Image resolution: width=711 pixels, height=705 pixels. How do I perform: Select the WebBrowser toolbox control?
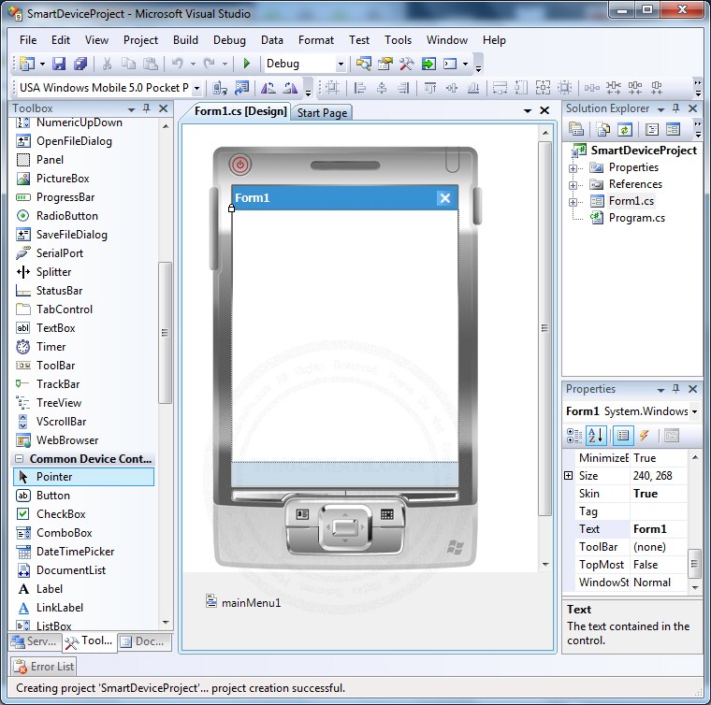(x=67, y=440)
